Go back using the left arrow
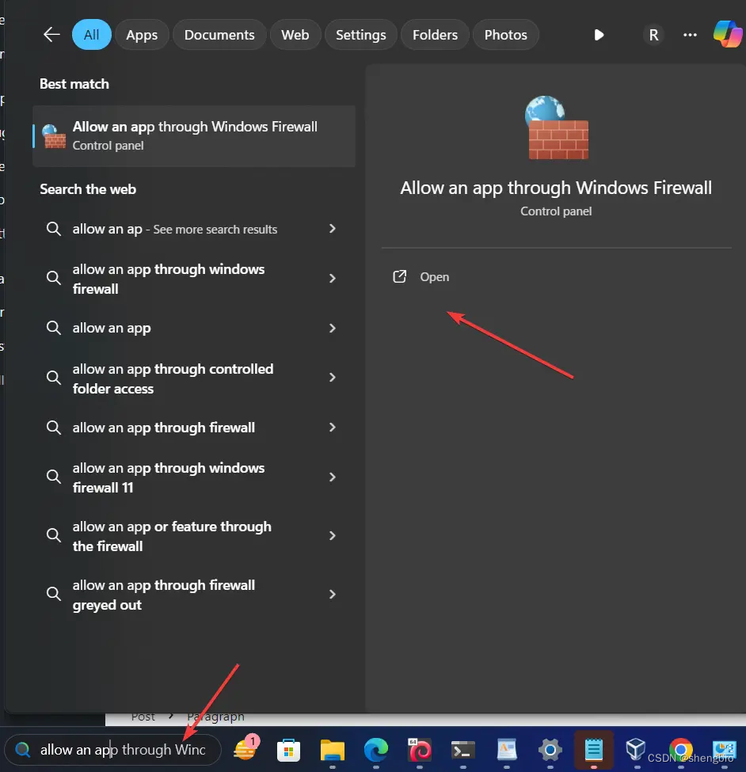Image resolution: width=746 pixels, height=772 pixels. (x=51, y=35)
